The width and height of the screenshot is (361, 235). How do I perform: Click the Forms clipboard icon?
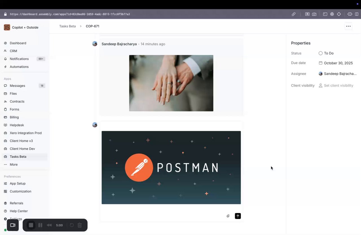[5, 110]
